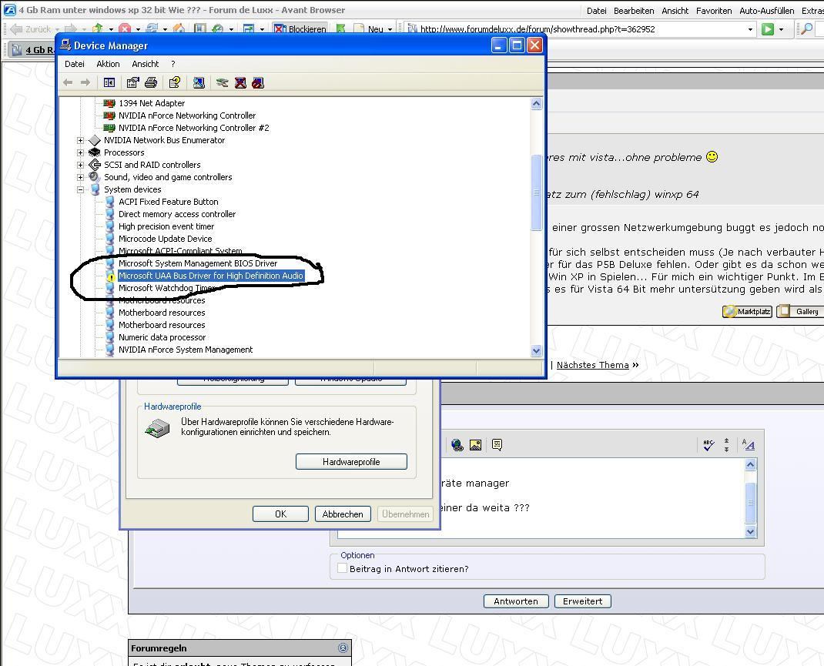Open Device Manager Aktion menu

[109, 64]
